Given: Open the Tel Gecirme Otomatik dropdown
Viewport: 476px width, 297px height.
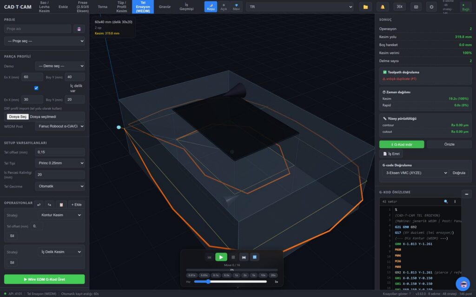Looking at the screenshot, I should [x=60, y=186].
